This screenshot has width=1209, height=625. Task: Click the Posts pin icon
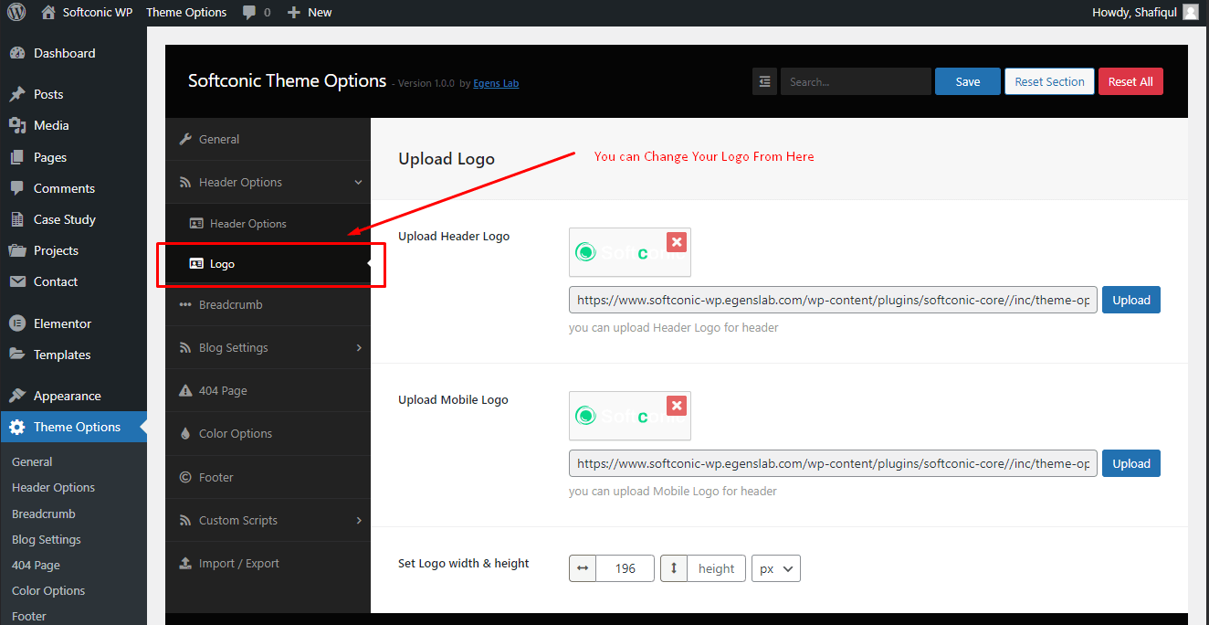(16, 94)
